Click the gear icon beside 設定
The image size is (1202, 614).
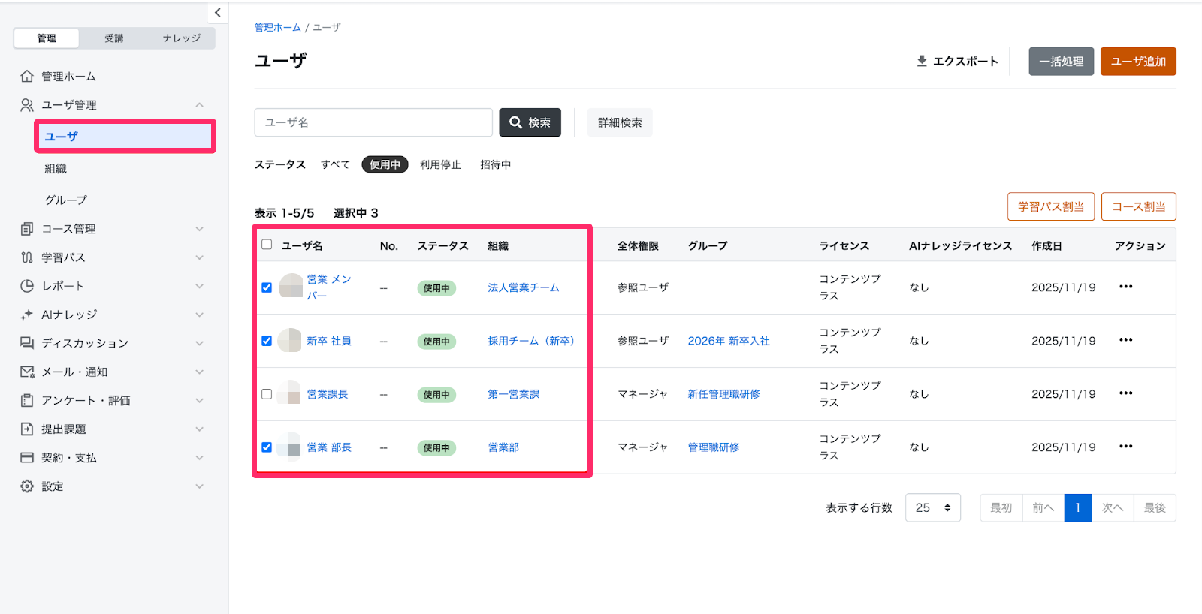pos(27,486)
